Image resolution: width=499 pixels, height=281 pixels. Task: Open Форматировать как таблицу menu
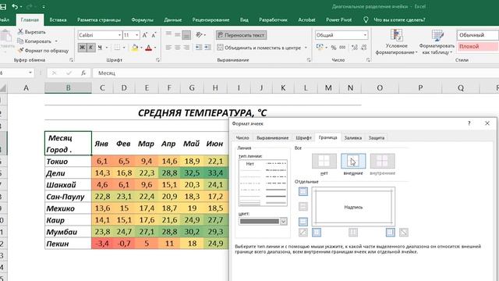click(437, 42)
